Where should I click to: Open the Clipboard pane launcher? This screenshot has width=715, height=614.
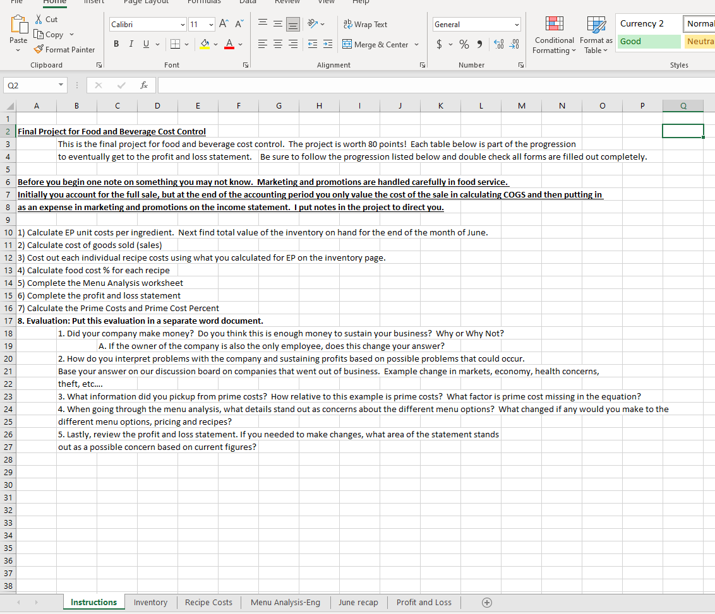[x=99, y=65]
